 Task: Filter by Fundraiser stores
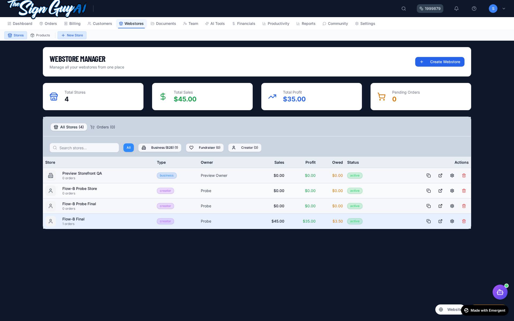205,148
